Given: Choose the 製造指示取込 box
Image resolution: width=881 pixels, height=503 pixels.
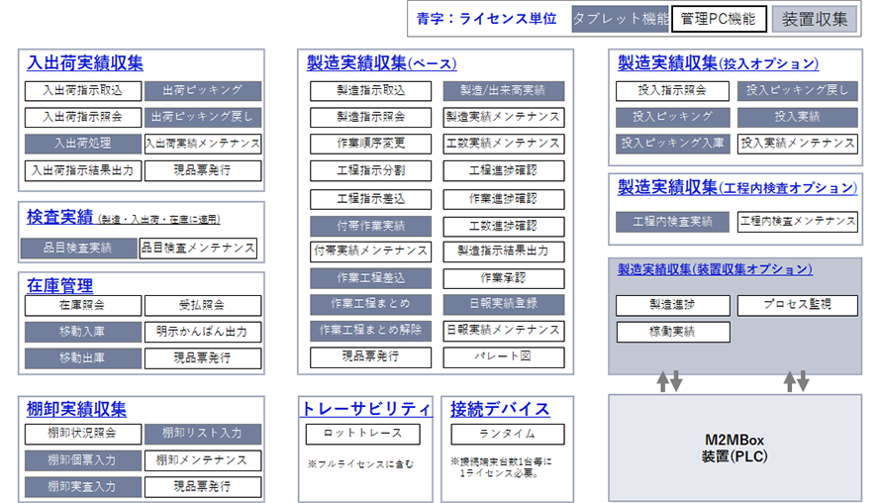Looking at the screenshot, I should pos(371,91).
